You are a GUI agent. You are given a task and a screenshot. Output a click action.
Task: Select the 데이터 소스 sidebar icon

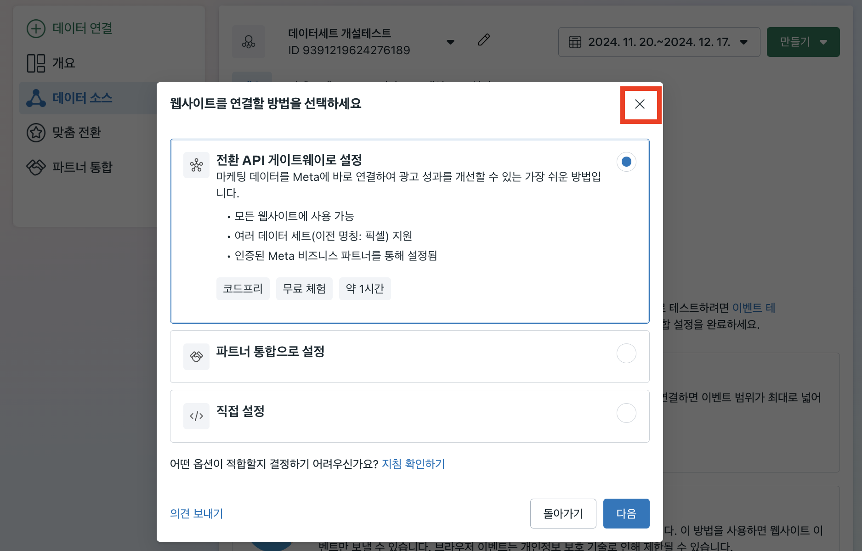point(36,98)
